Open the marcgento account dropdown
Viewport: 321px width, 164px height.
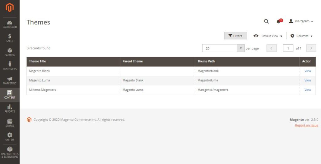pyautogui.click(x=301, y=21)
